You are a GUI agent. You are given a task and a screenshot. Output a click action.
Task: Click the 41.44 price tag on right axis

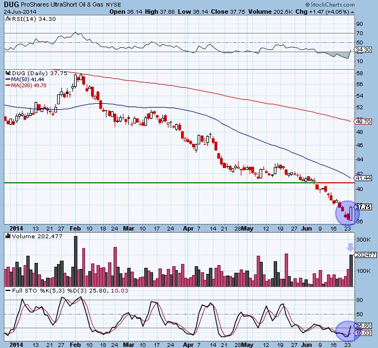pos(363,178)
